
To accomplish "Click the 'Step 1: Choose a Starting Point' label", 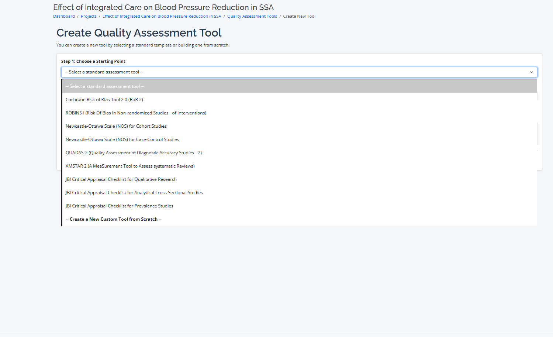I will (93, 61).
